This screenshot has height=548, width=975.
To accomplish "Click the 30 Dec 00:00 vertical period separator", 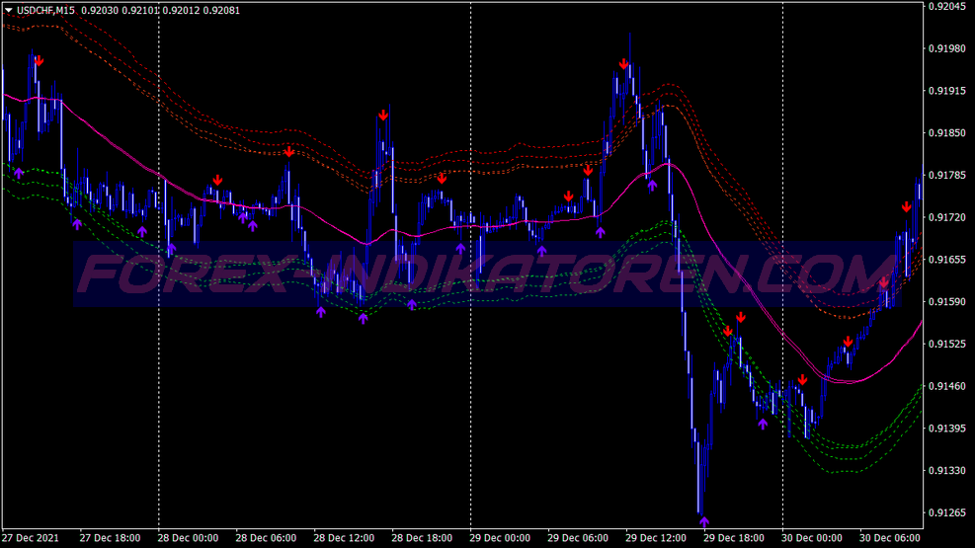I will pyautogui.click(x=782, y=266).
